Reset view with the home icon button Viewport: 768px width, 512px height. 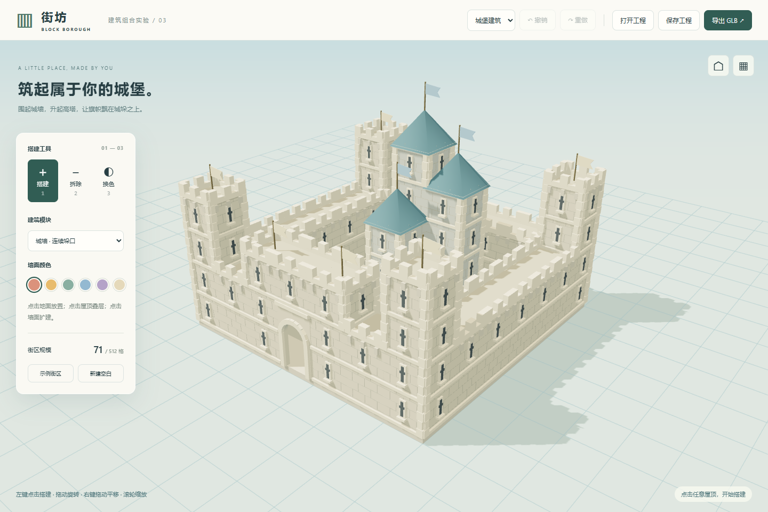[x=718, y=66]
